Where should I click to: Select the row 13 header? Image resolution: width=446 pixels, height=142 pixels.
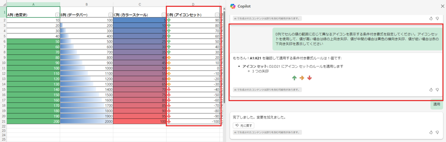coord(3,79)
